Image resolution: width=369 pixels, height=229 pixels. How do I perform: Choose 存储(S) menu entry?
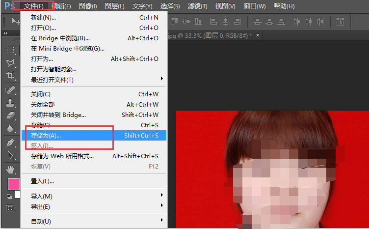click(x=94, y=125)
